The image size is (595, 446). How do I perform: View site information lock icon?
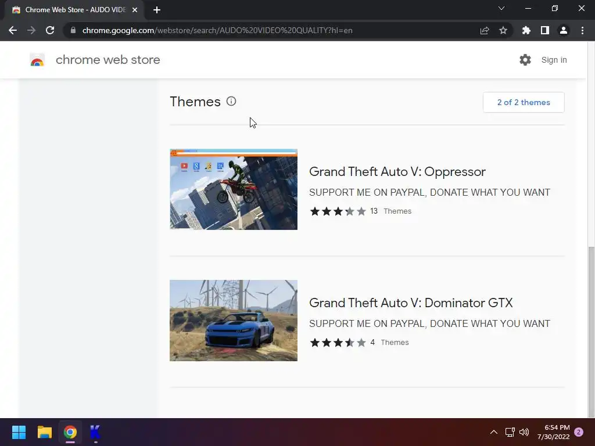73,30
